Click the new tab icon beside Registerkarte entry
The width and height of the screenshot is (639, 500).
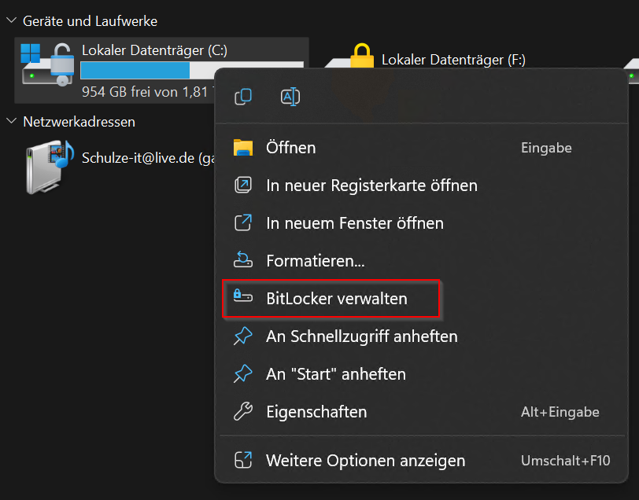point(243,186)
